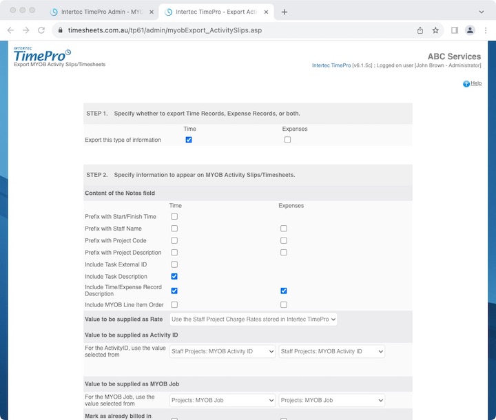Viewport: 496px width, 420px height.
Task: Check Prefix with Staff Name for Expenses
Action: (x=284, y=229)
